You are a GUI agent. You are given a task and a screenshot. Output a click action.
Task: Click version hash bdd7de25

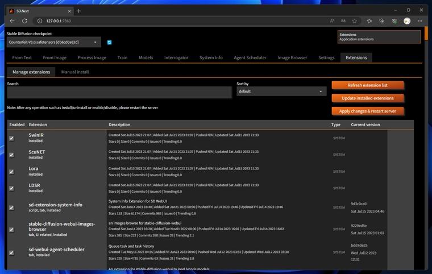pos(359,245)
